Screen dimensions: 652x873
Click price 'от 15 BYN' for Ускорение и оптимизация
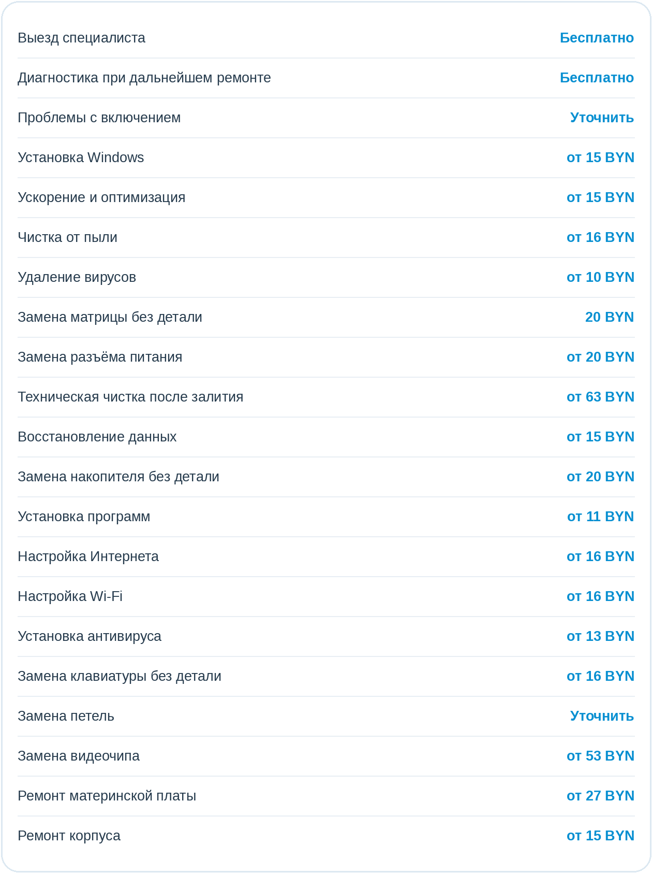pyautogui.click(x=600, y=197)
